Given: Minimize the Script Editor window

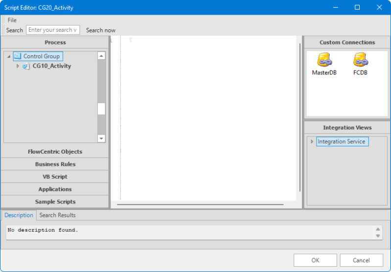Looking at the screenshot, I should pyautogui.click(x=336, y=7).
